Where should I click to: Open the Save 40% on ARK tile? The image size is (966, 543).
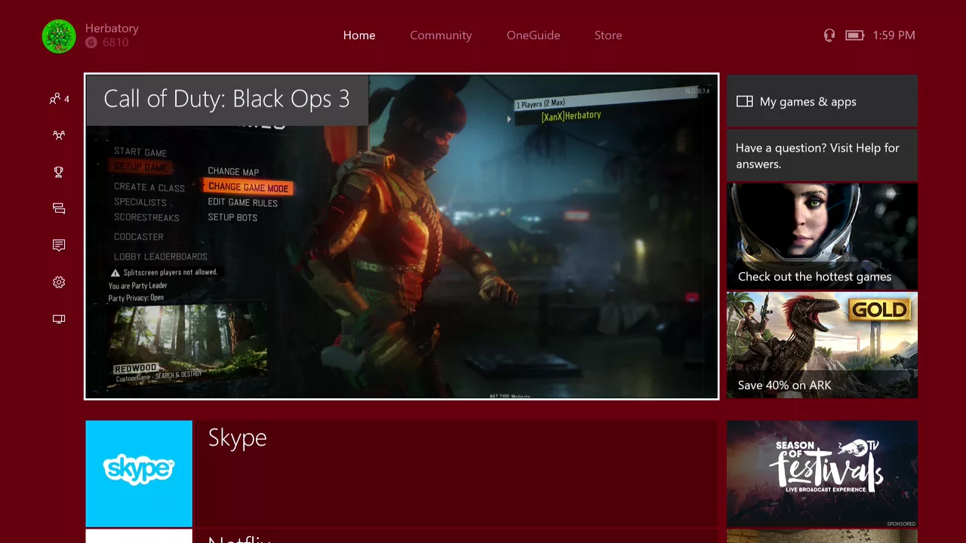pyautogui.click(x=822, y=345)
